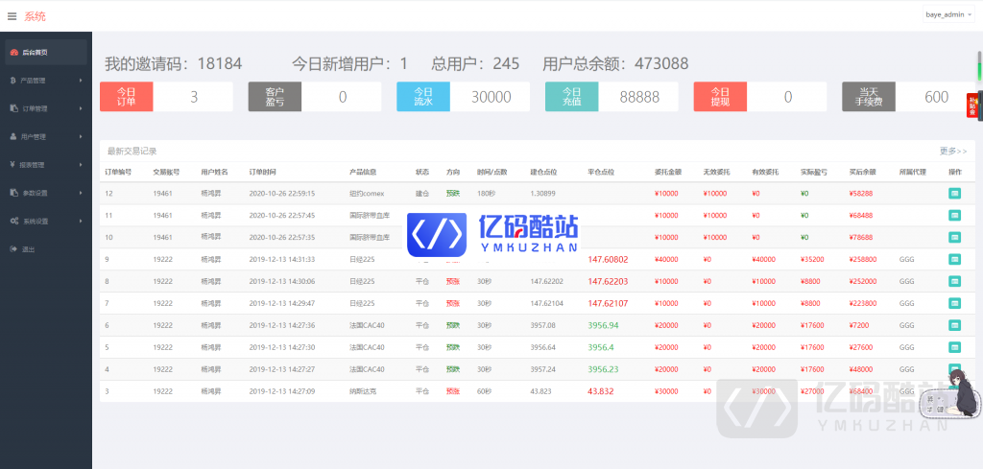This screenshot has height=469, width=983.
Task: Click balance value ¥58288
Action: click(x=861, y=194)
